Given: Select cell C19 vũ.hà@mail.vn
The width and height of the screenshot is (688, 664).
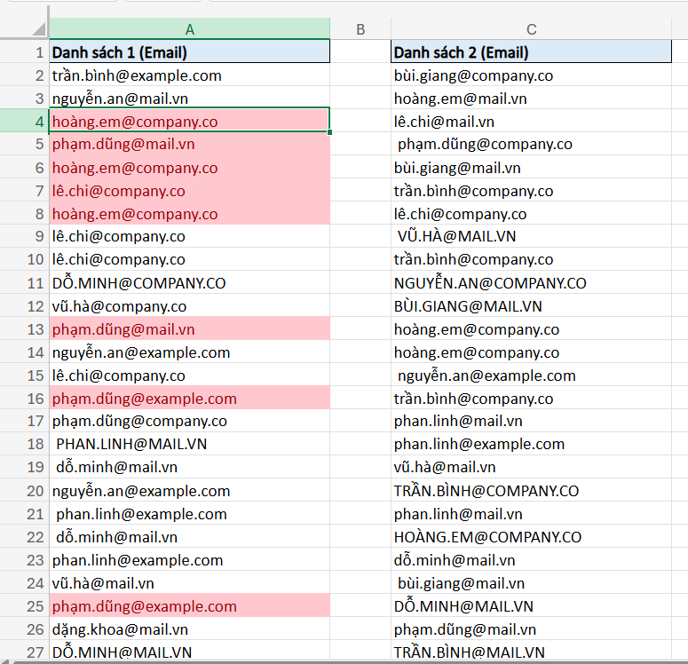Looking at the screenshot, I should click(x=531, y=467).
